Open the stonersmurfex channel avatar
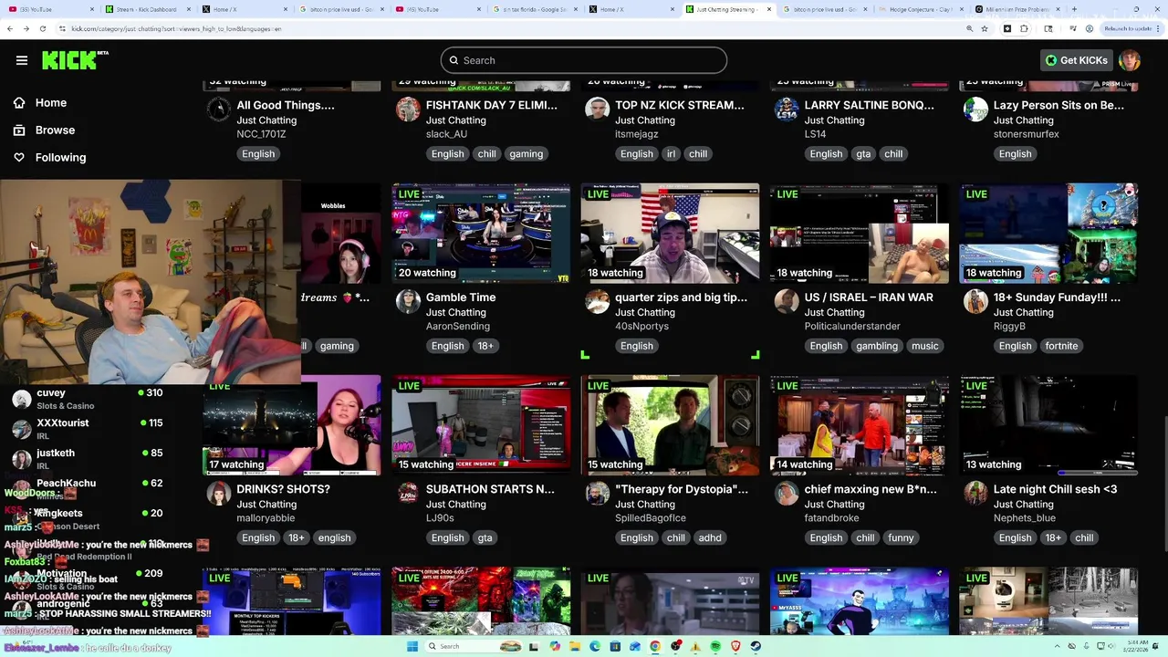Viewport: 1168px width, 657px height. (975, 109)
